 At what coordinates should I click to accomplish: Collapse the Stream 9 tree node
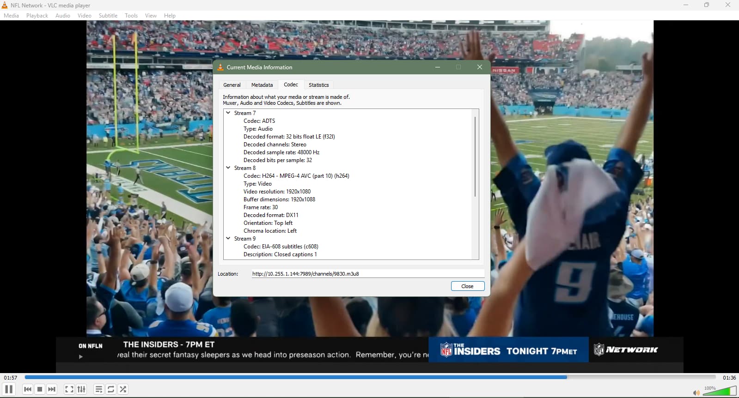(228, 238)
